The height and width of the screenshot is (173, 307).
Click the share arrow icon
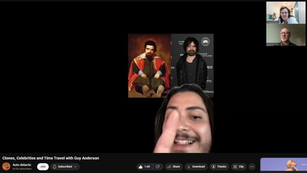(169, 167)
